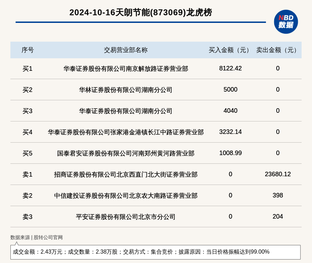Click the sell amount 204
The width and height of the screenshot is (312, 263).
[x=278, y=217]
